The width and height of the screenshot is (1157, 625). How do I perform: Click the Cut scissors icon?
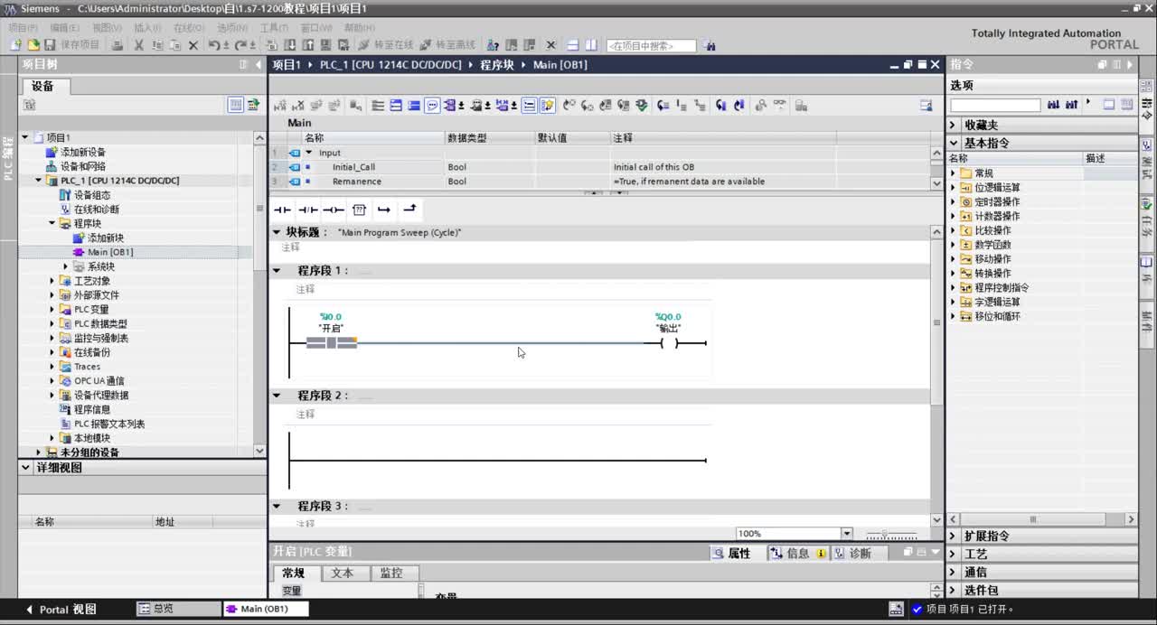[x=139, y=45]
